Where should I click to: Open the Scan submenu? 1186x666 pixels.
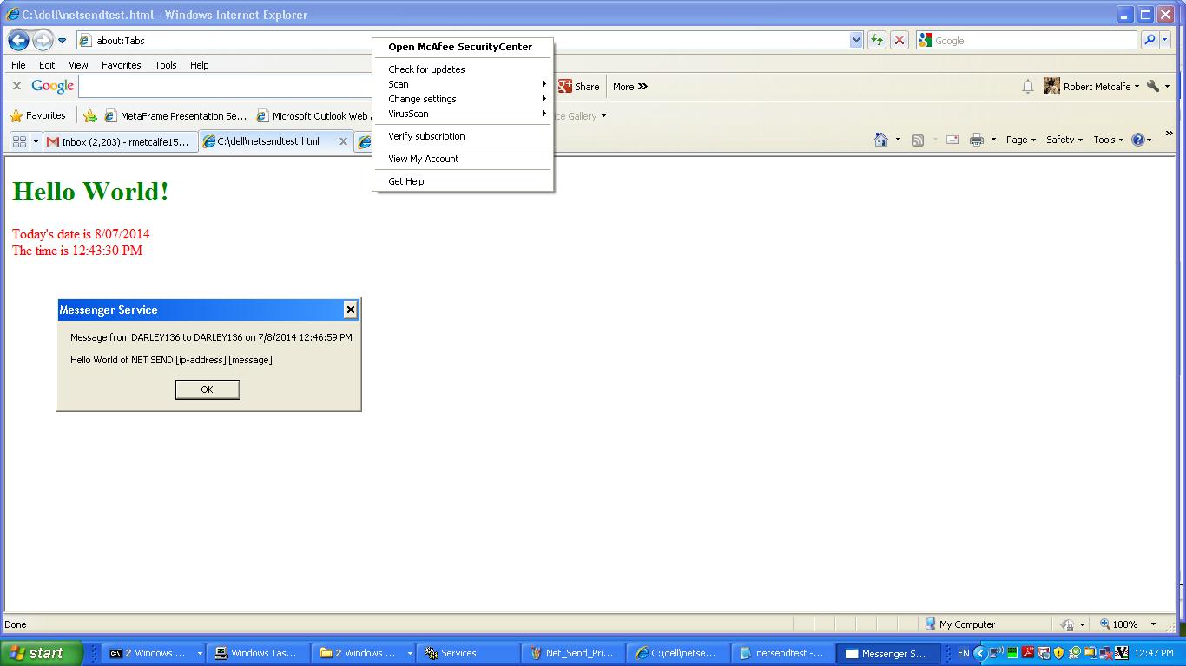tap(461, 84)
